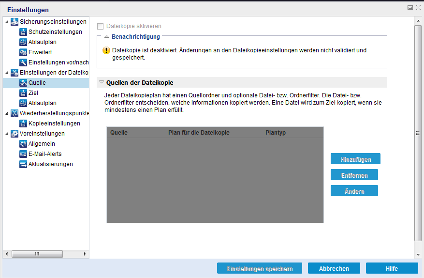Enable the Dateikopie aktivieren checkbox
The height and width of the screenshot is (278, 424).
[x=101, y=26]
